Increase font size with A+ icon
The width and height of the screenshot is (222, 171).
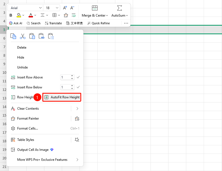coord(65,8)
